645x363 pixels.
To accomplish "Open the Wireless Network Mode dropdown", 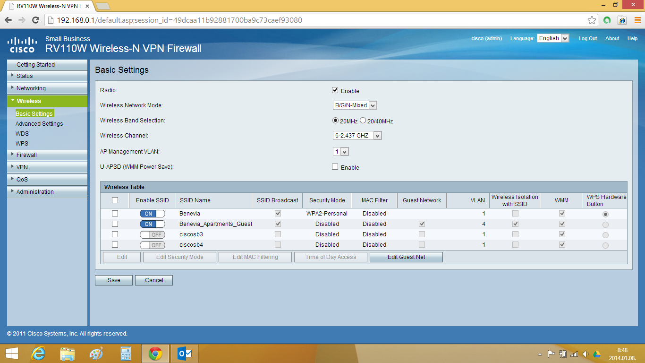I will (x=355, y=105).
